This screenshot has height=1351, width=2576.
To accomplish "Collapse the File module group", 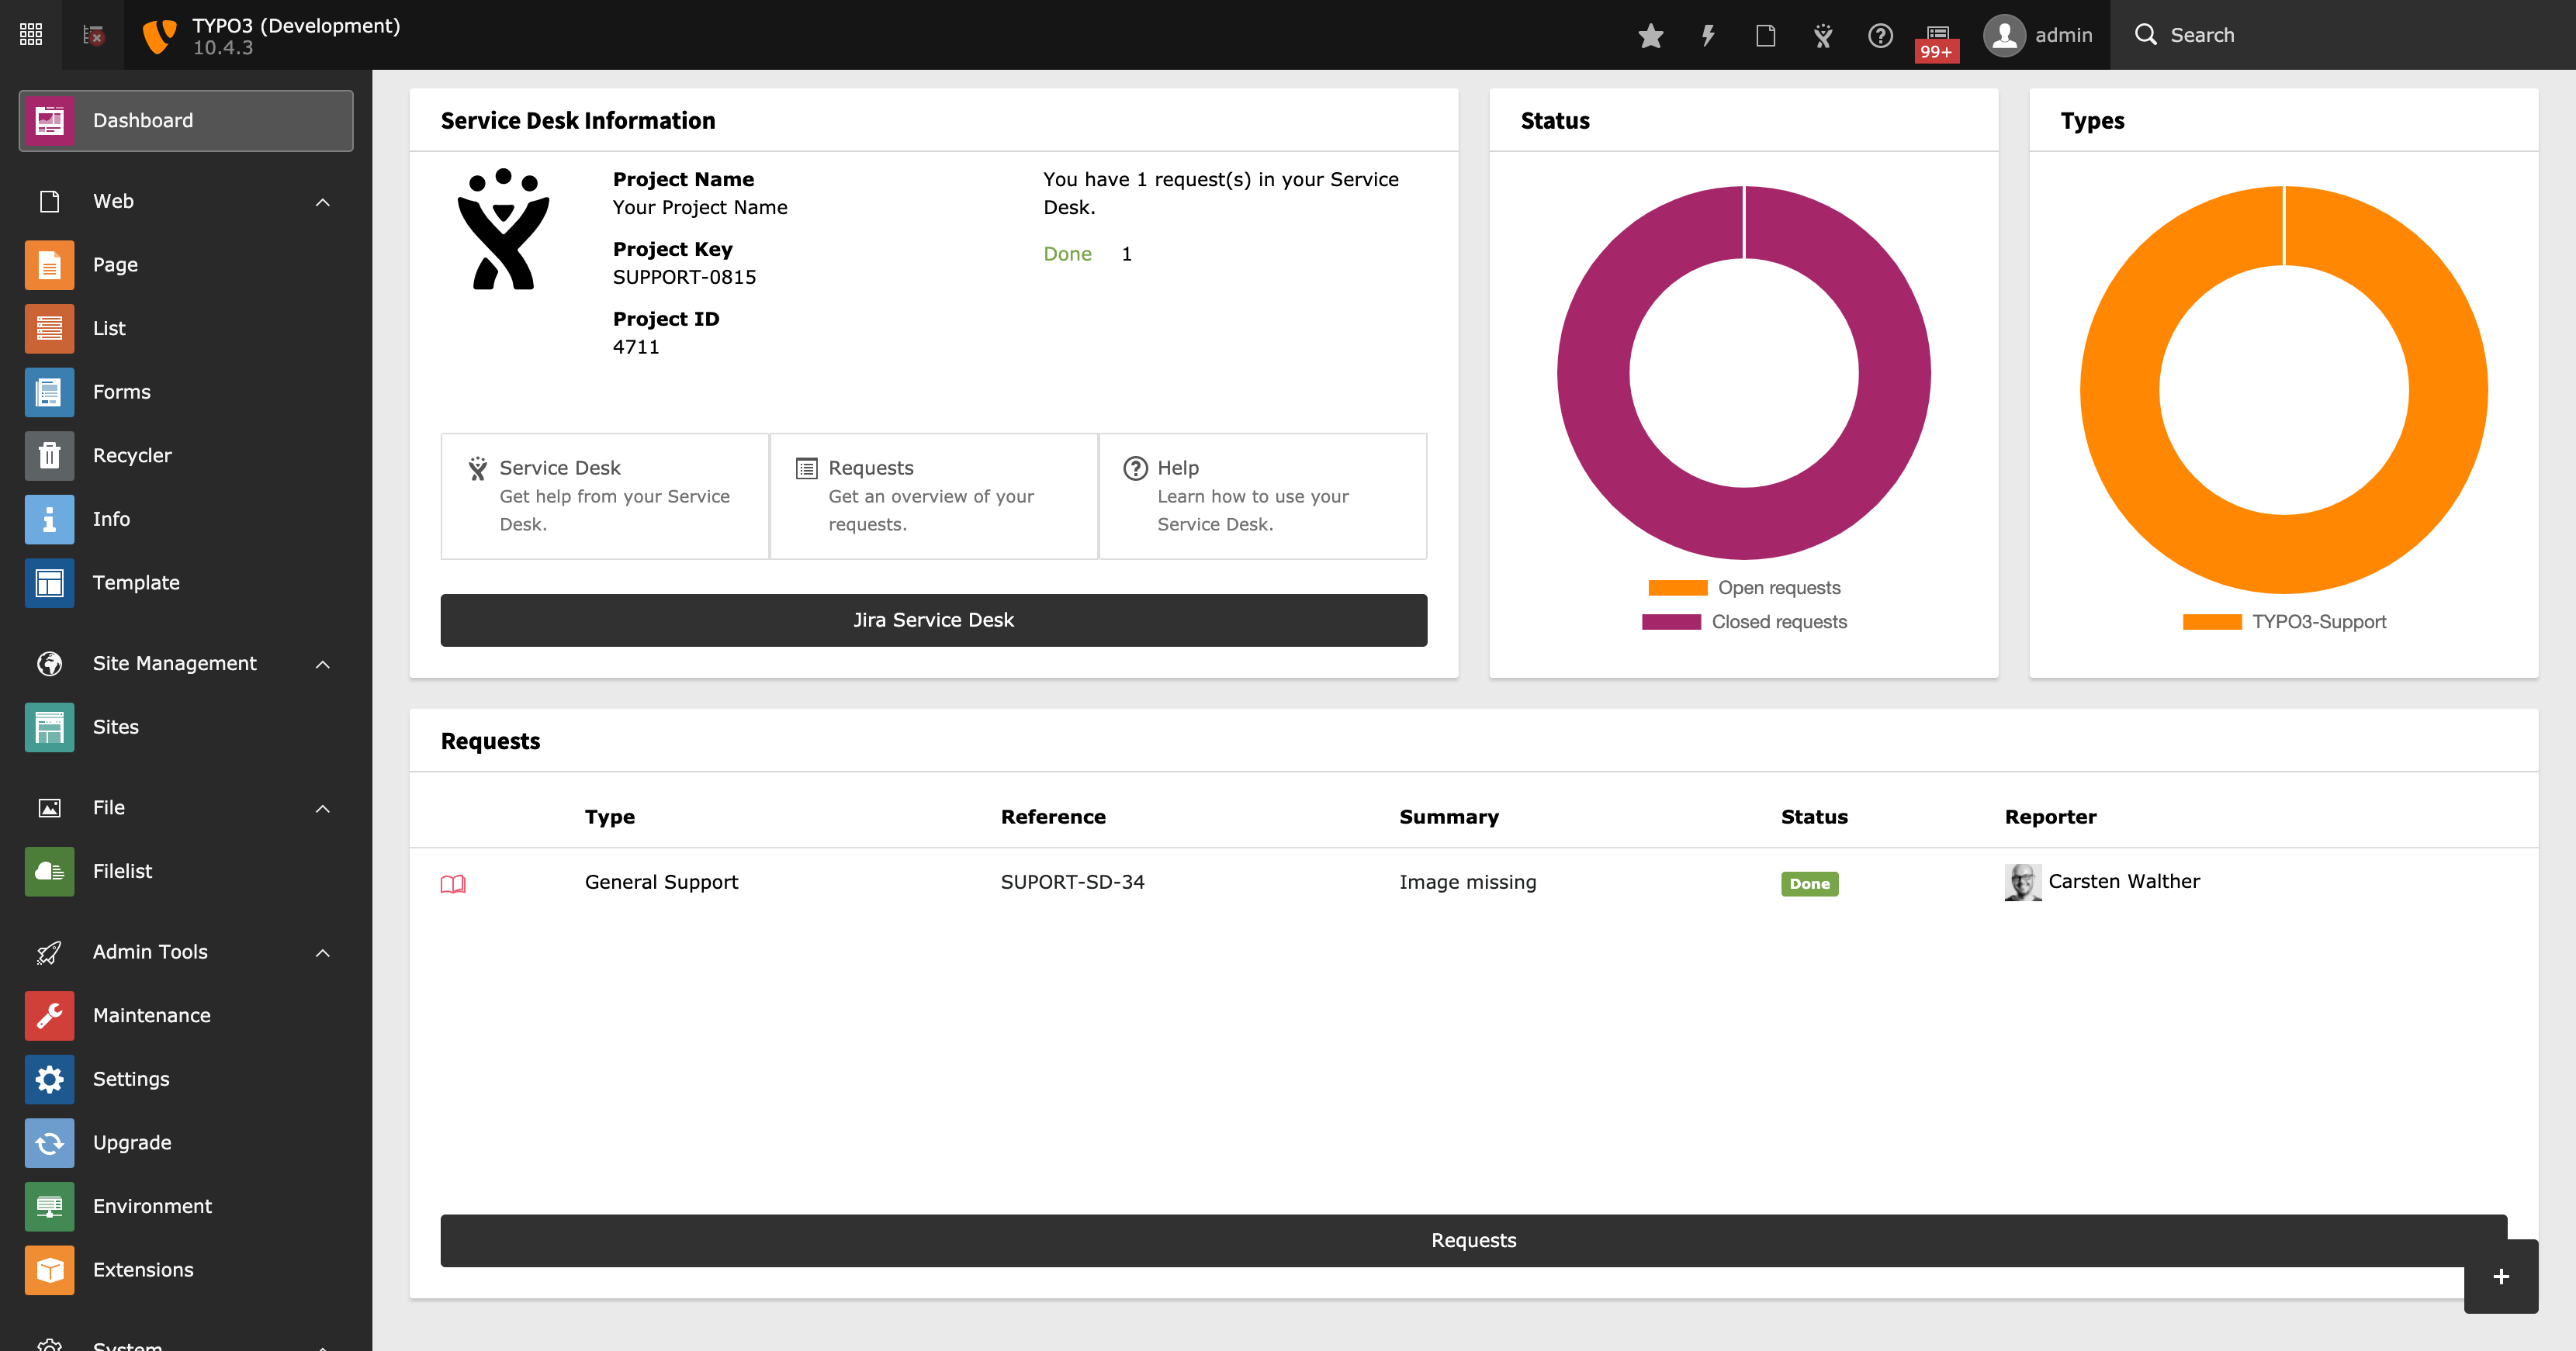I will tap(322, 808).
